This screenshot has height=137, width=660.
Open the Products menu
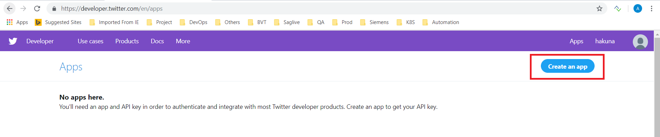click(x=127, y=41)
